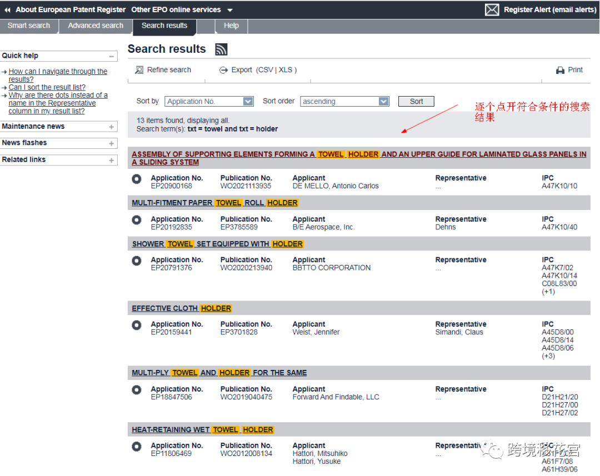Click the Print printer icon
Image resolution: width=600 pixels, height=476 pixels.
[560, 70]
